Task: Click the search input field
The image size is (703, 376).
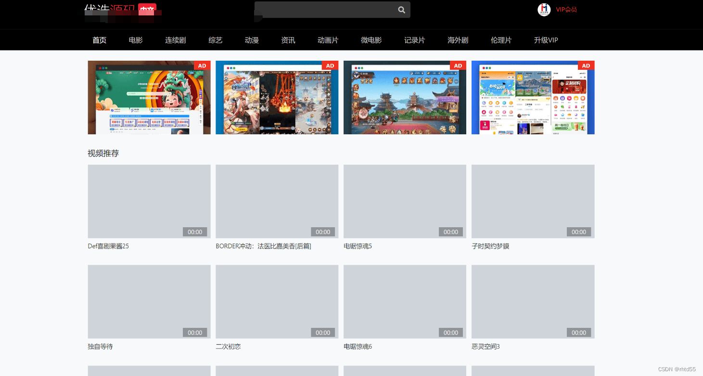Action: (327, 10)
